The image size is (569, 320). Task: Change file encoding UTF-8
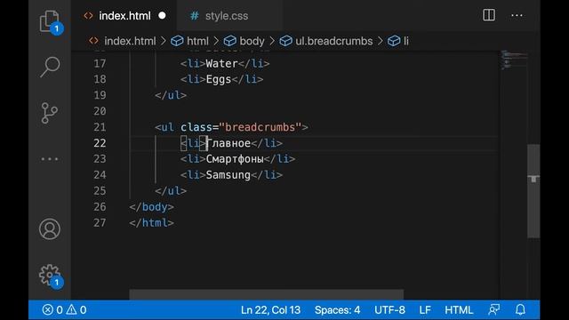click(x=389, y=310)
